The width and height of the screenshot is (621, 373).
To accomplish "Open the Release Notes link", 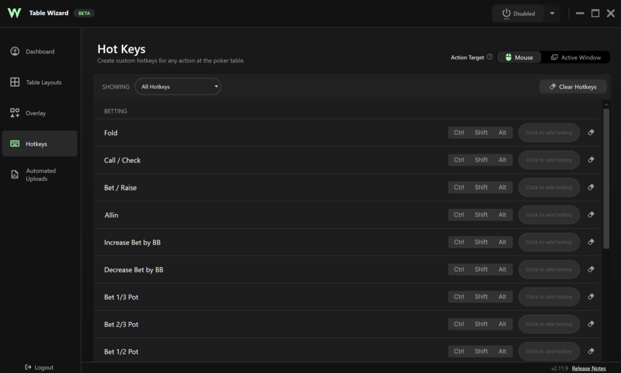I will point(588,368).
